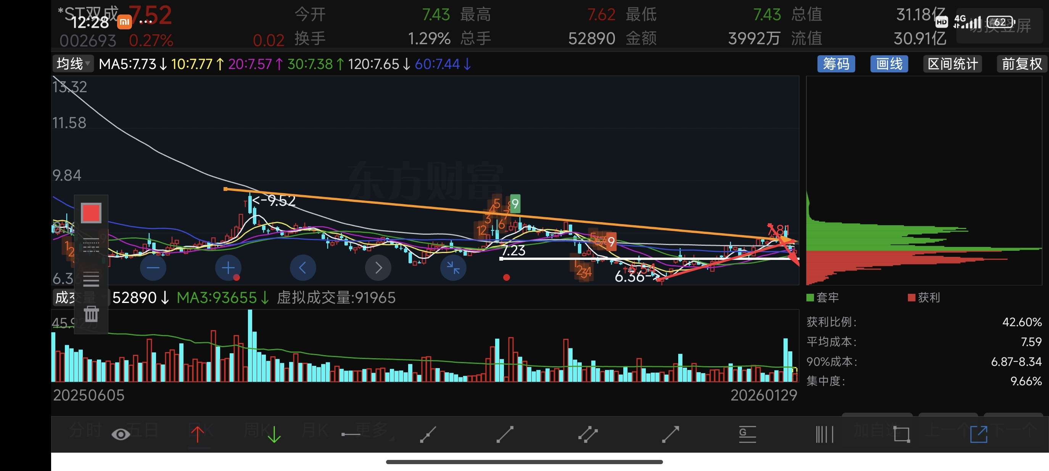Image resolution: width=1049 pixels, height=471 pixels.
Task: Select the green down-arrow marker tool
Action: (274, 434)
